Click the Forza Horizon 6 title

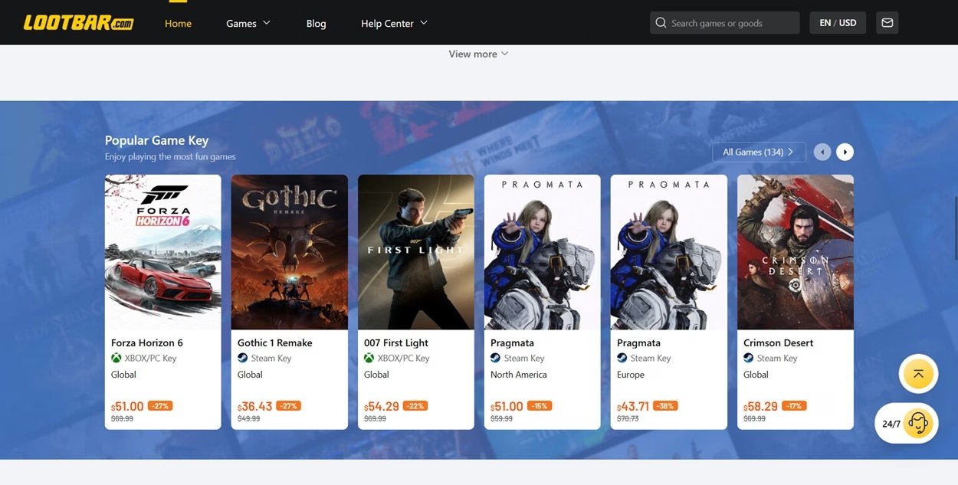(147, 342)
